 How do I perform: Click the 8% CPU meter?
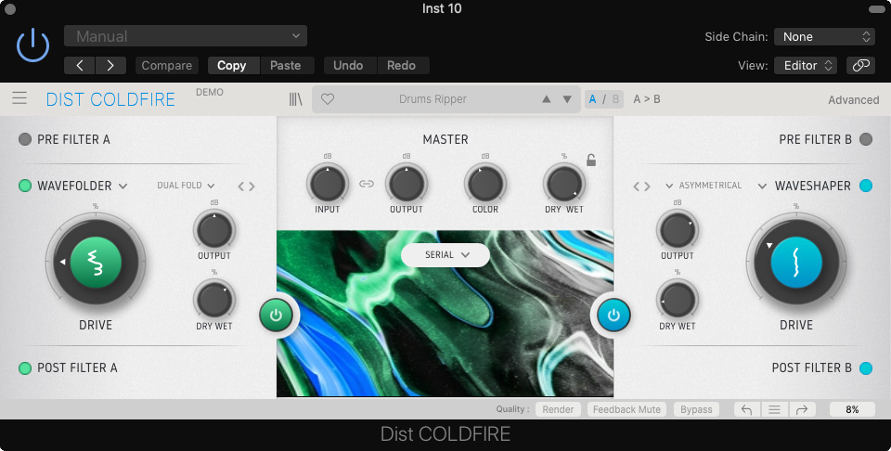click(x=852, y=409)
